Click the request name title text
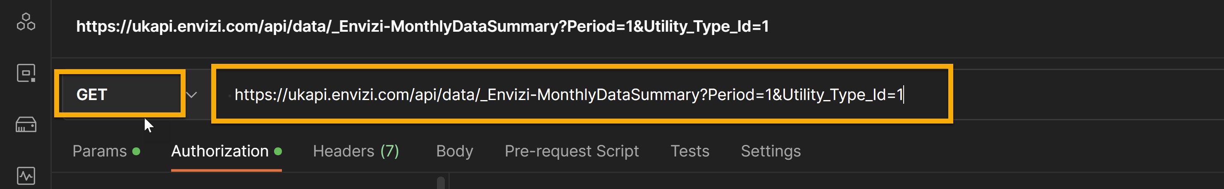This screenshot has height=189, width=1224. click(x=422, y=26)
